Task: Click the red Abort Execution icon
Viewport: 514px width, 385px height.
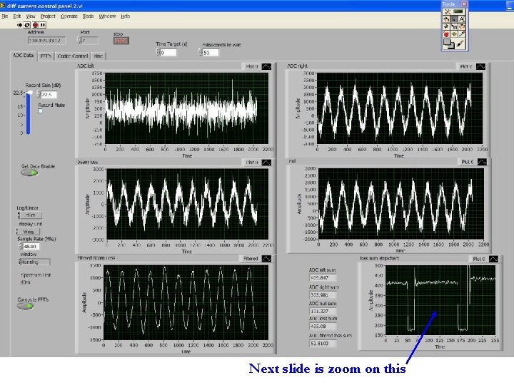Action: click(36, 25)
